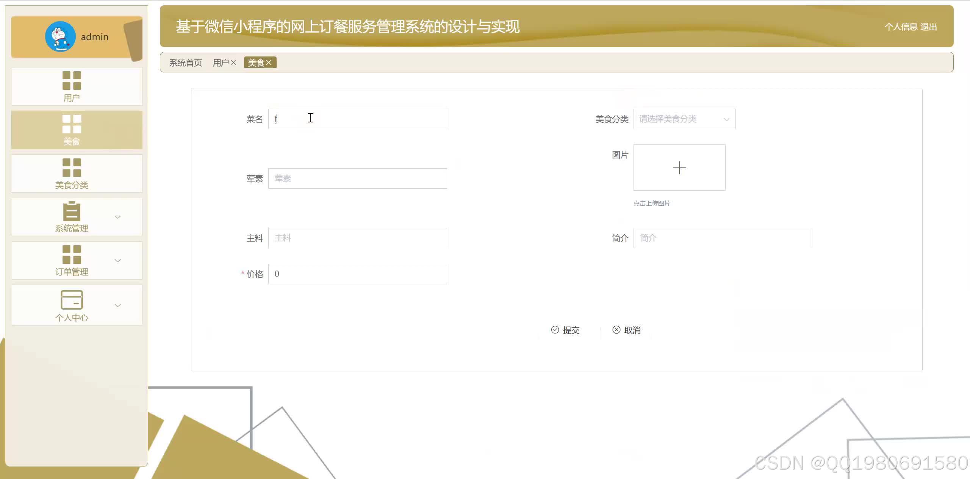Focus the 价格 price input field
Image resolution: width=970 pixels, height=479 pixels.
coord(357,274)
